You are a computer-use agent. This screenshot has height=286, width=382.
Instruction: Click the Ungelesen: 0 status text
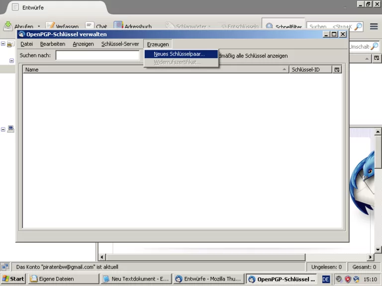coord(326,267)
